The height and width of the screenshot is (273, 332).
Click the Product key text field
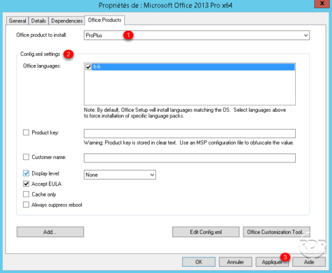click(x=190, y=133)
